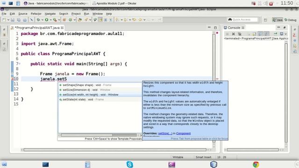Follow the Component link in Javadoc popup
299x168 pixels.
coord(183,133)
